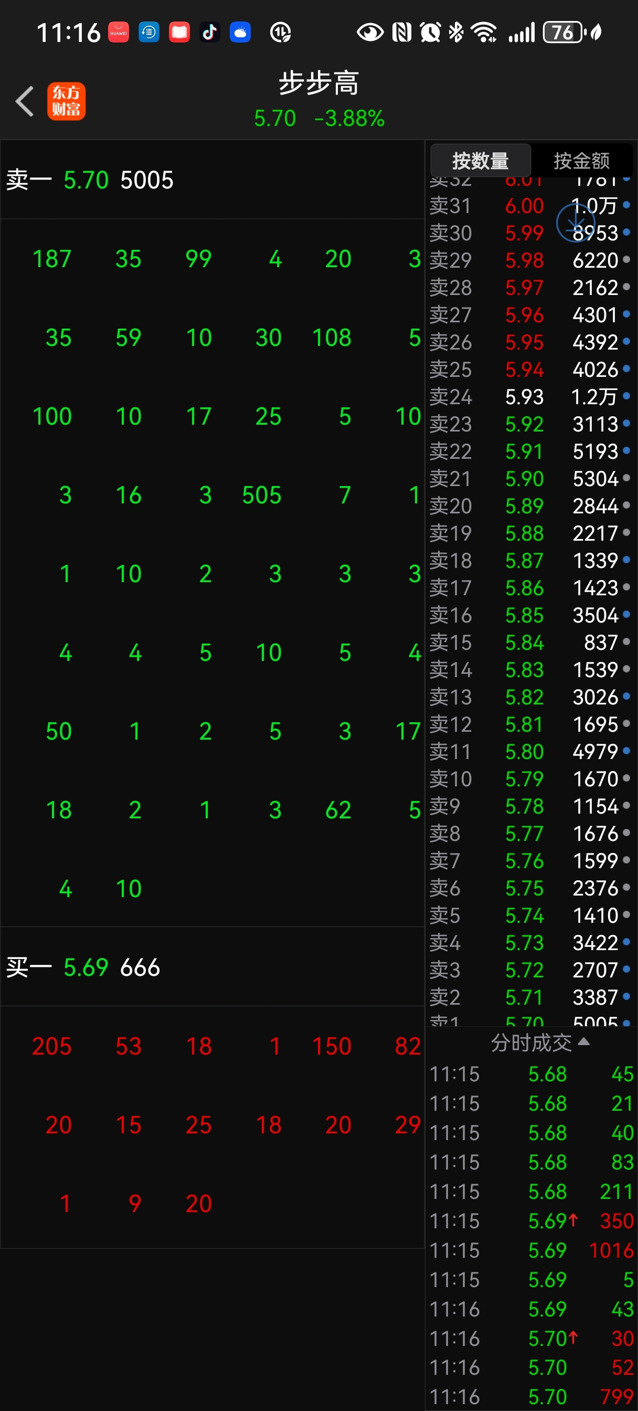Tap the blue dot beside 卖11
The image size is (638, 1411).
coord(626,751)
